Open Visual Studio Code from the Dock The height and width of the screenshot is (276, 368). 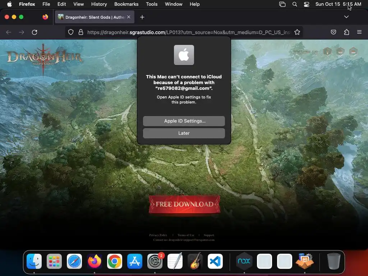click(x=215, y=261)
